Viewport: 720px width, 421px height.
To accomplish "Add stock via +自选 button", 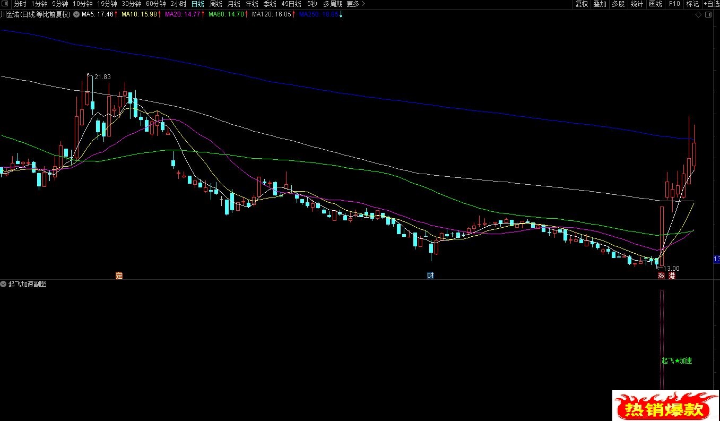I will pos(712,4).
